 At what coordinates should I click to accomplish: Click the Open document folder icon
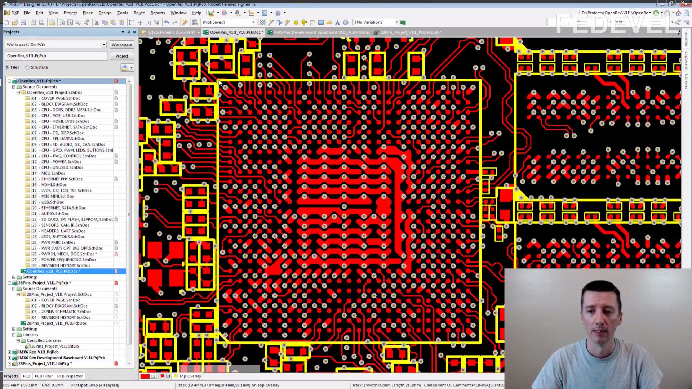[15, 22]
